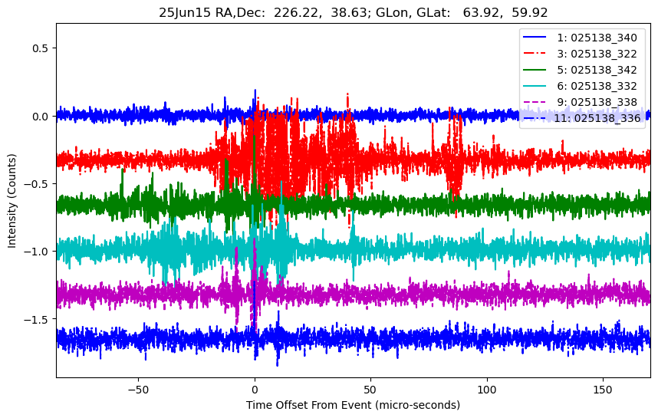Click x-axis tick label 100
658x418 pixels.
[487, 390]
